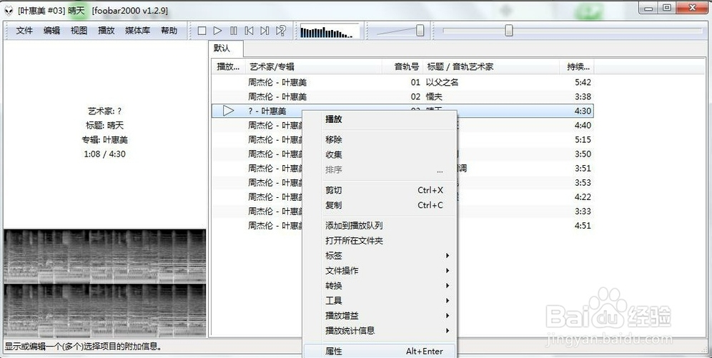The width and height of the screenshot is (712, 358).
Task: Click the seek bar position handle
Action: (508, 31)
